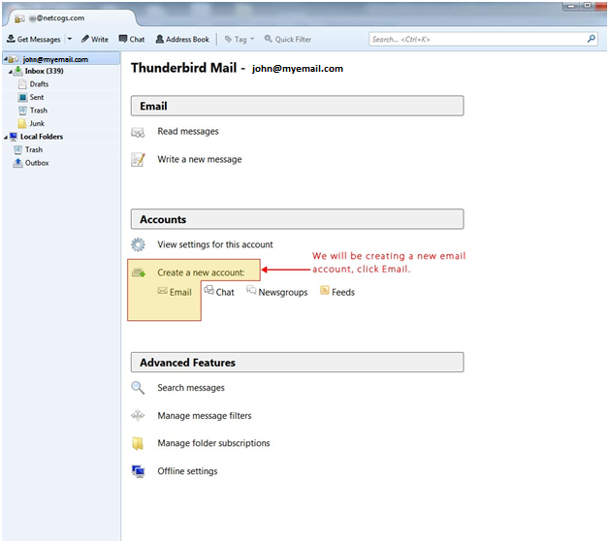Select the Inbox (339) folder
The width and height of the screenshot is (609, 543).
[x=43, y=72]
